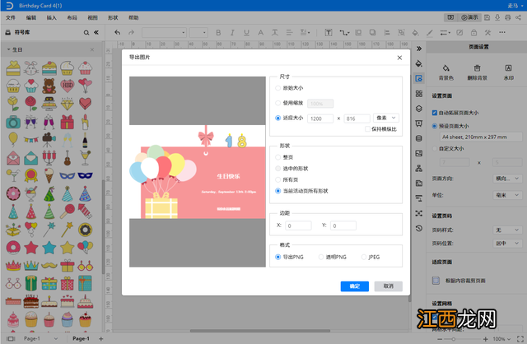The image size is (527, 344).
Task: Click the undo arrow in toolbar
Action: click(x=117, y=32)
